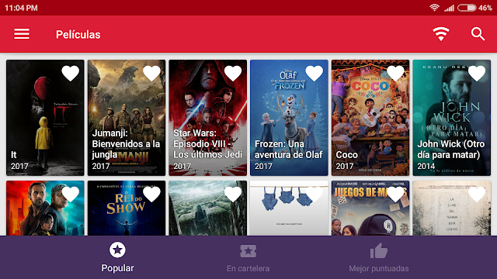This screenshot has height=279, width=497.
Task: Open Coco 2017 movie details
Action: click(x=370, y=118)
